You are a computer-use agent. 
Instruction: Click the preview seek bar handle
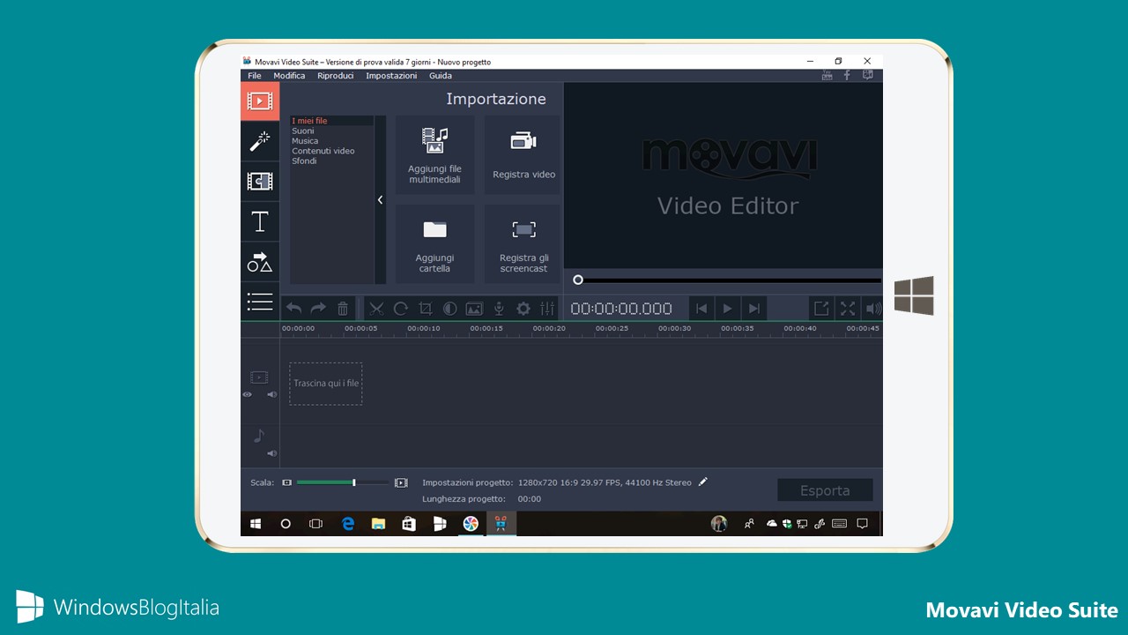click(578, 280)
